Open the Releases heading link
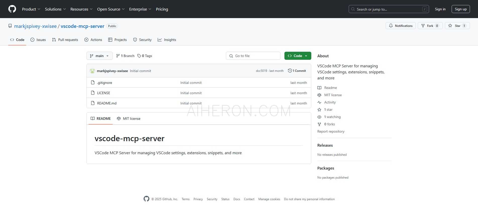Screen dimensions: 478x221 (x=325, y=145)
